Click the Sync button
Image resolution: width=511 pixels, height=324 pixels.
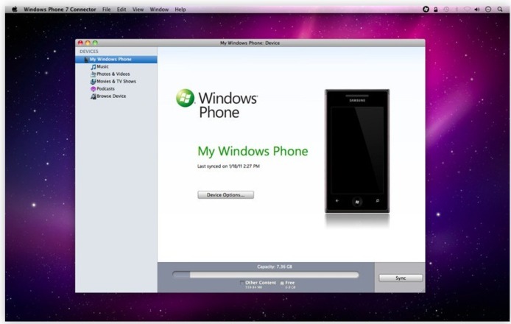coord(401,278)
